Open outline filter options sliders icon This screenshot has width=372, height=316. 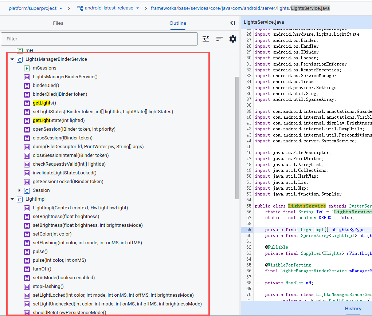tap(206, 39)
